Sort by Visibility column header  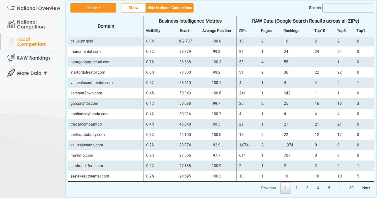153,31
